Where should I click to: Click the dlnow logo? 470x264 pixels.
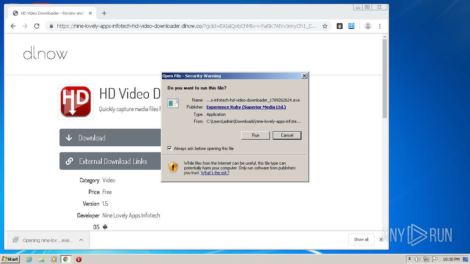pos(45,54)
